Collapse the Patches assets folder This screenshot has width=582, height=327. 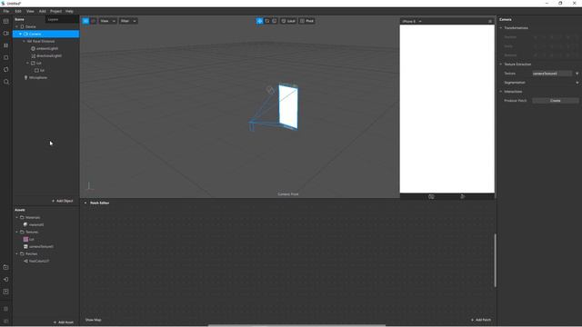(16, 253)
